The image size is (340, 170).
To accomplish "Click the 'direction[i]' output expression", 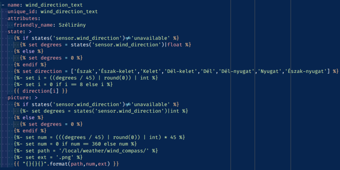I will click(x=41, y=91).
